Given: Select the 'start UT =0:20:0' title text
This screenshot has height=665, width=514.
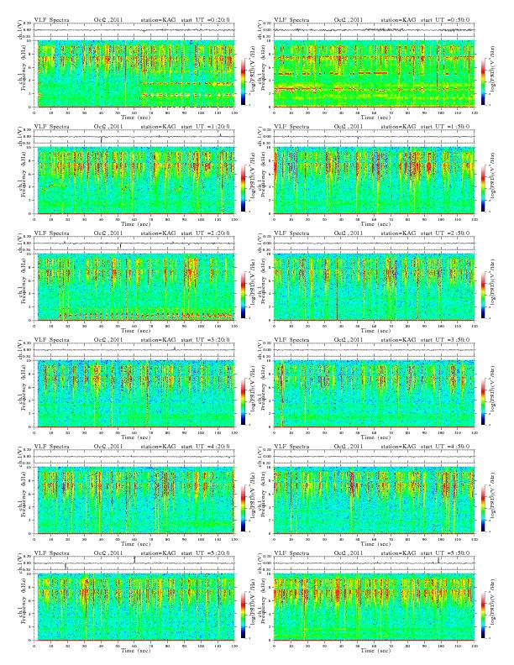Looking at the screenshot, I should click(x=205, y=20).
